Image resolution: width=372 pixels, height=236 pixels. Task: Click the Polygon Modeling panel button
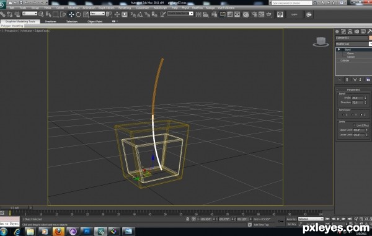click(12, 25)
